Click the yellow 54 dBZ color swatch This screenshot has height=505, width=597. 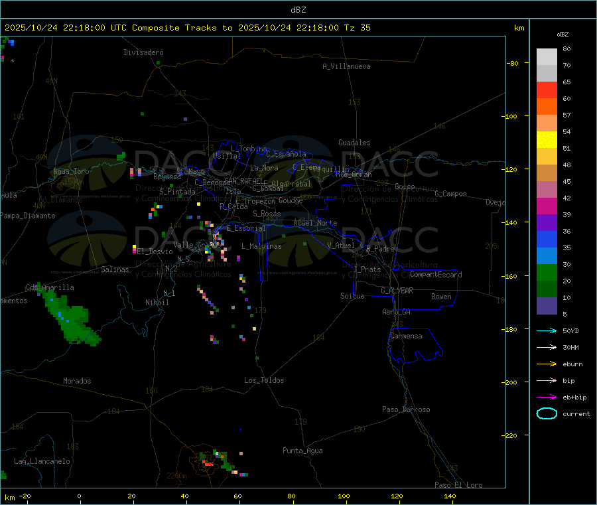click(x=547, y=140)
